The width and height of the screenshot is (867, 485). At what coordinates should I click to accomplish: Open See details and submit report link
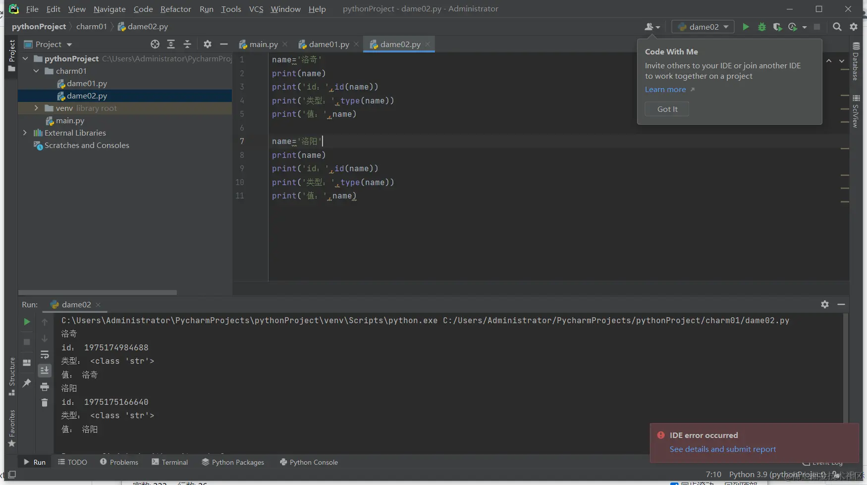pos(722,449)
